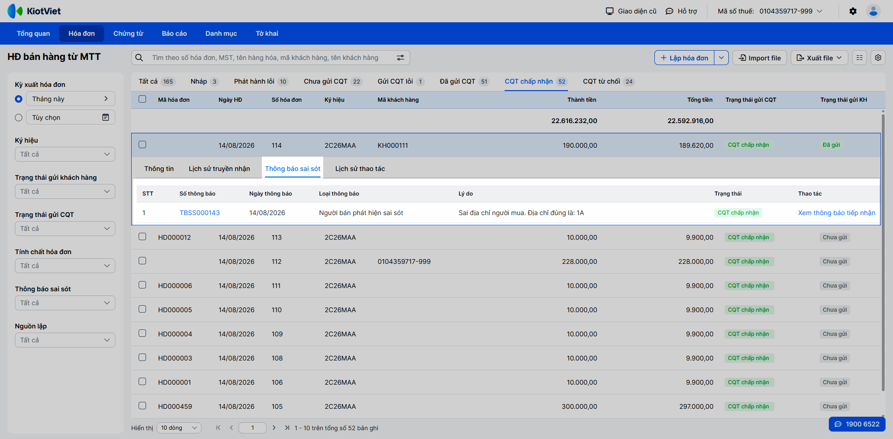Check the HD000012 row checkbox
The height and width of the screenshot is (439, 893).
(142, 236)
